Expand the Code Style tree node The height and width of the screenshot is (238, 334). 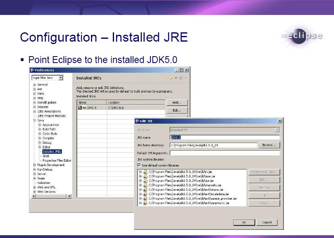40,134
